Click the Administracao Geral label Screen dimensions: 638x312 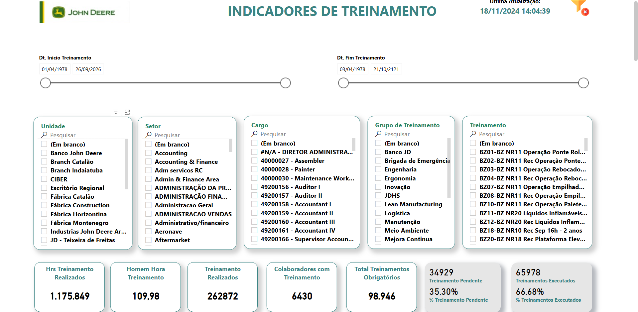point(184,205)
